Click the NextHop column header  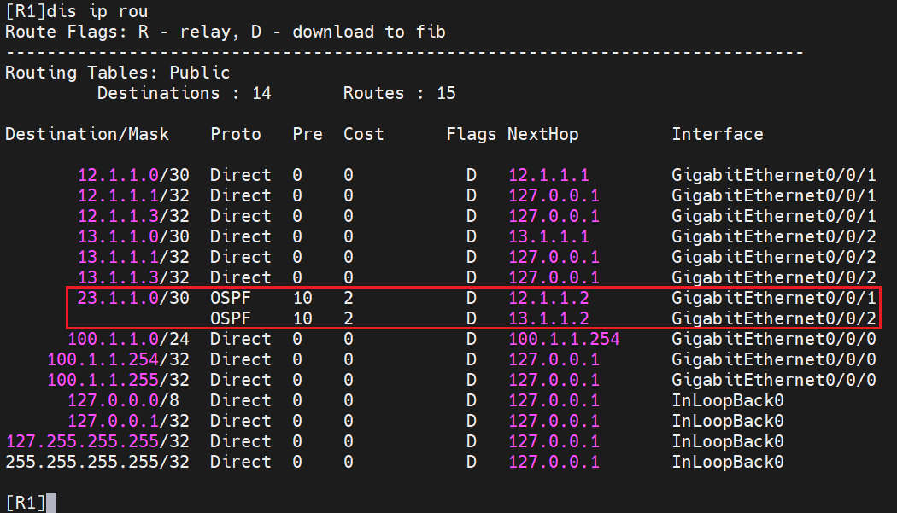(542, 134)
